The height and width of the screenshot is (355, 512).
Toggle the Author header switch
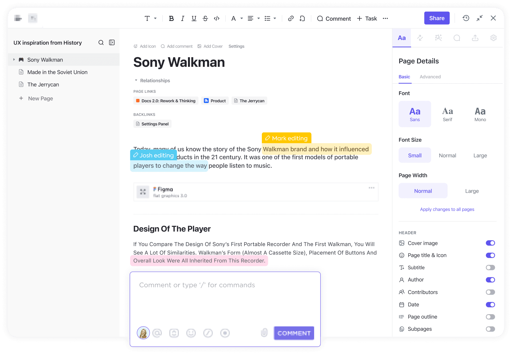pos(490,280)
